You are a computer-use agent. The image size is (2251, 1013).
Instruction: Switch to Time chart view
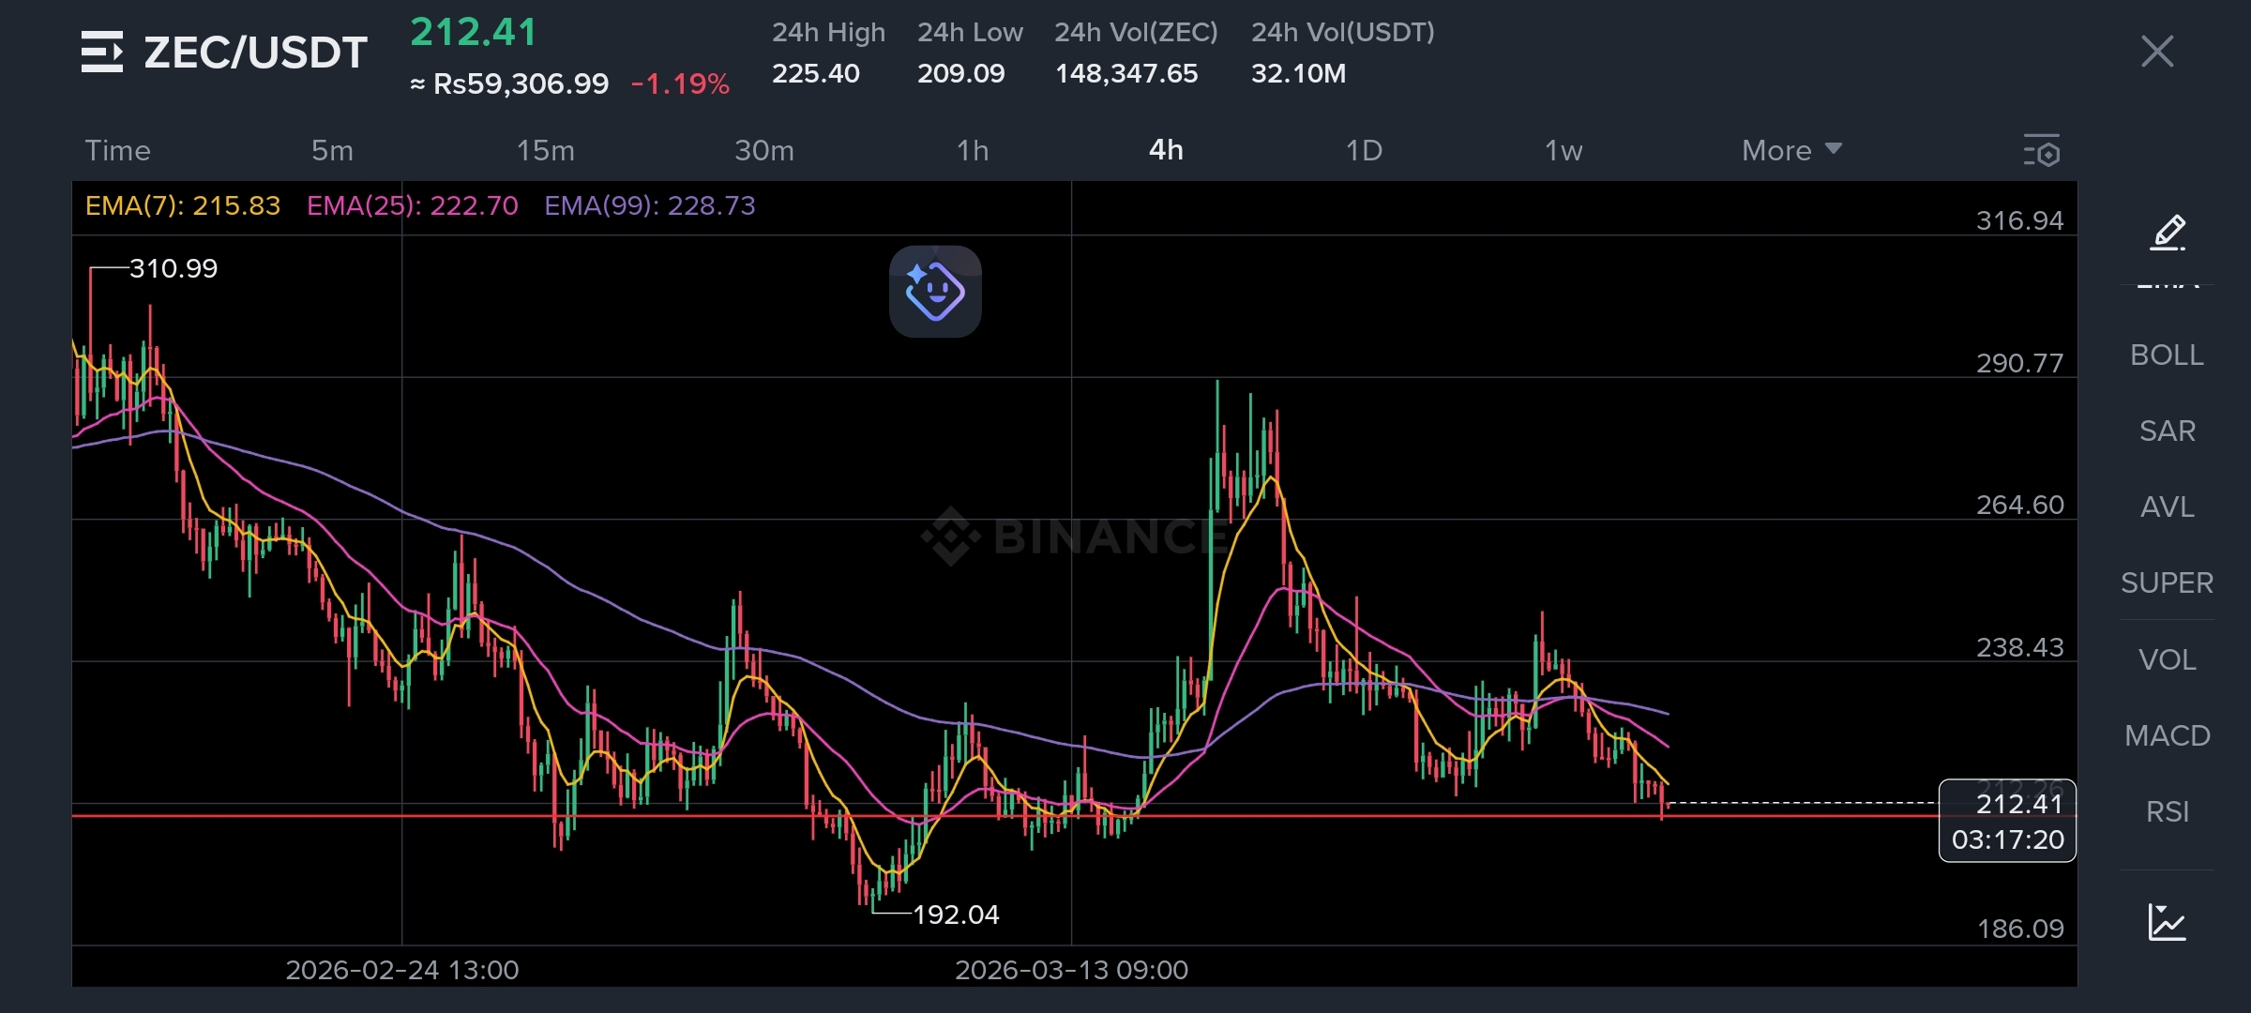tap(117, 150)
